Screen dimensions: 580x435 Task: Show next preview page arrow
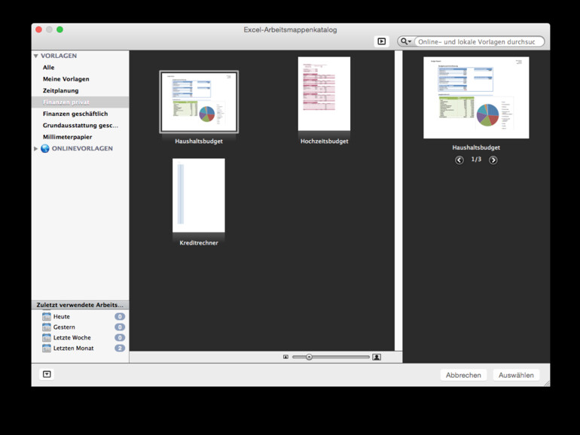pyautogui.click(x=493, y=160)
